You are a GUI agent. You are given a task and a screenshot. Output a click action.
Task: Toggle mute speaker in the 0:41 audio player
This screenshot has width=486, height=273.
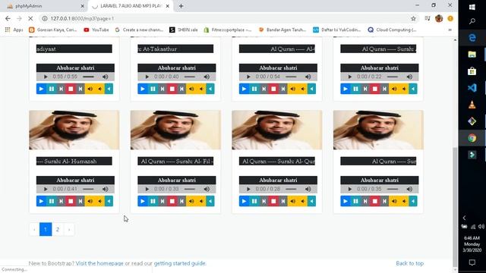(x=106, y=189)
